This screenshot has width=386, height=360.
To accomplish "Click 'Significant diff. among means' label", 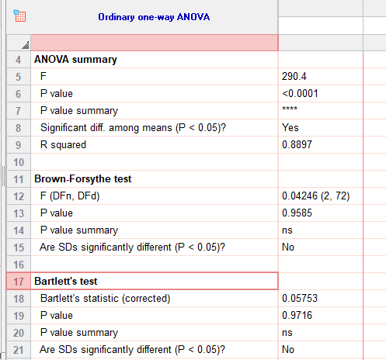I will [133, 128].
